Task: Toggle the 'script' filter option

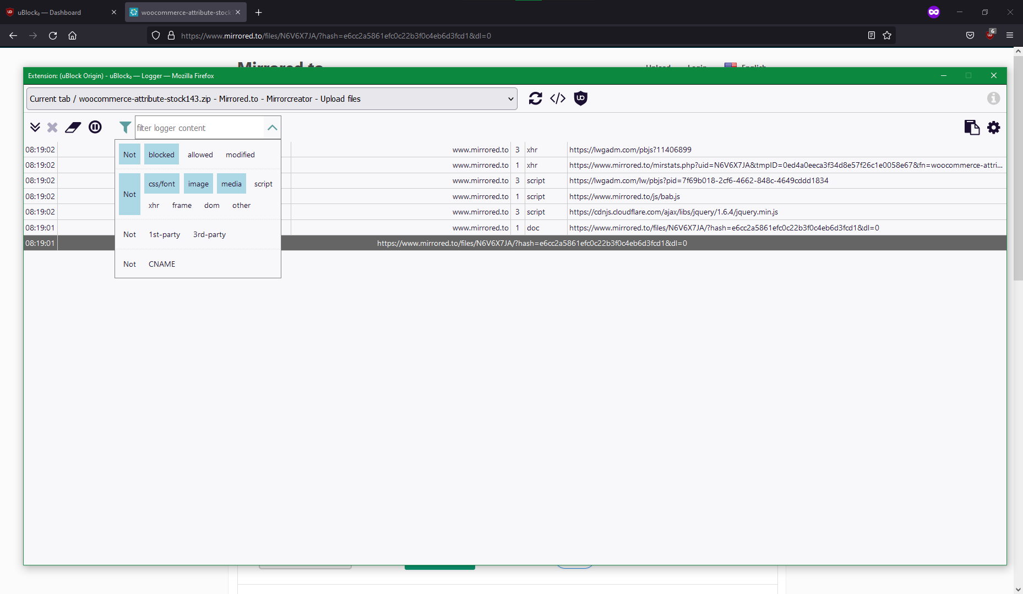Action: (x=263, y=184)
